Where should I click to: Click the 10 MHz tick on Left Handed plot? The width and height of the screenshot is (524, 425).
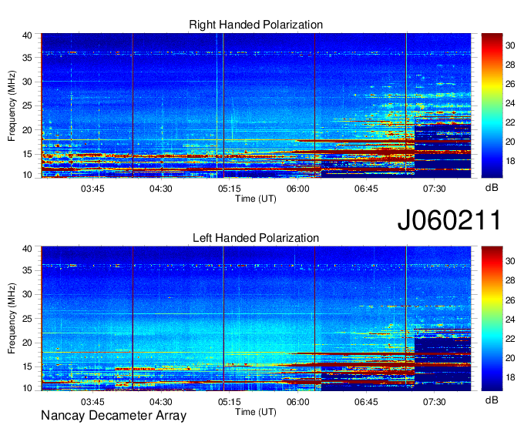click(x=27, y=388)
